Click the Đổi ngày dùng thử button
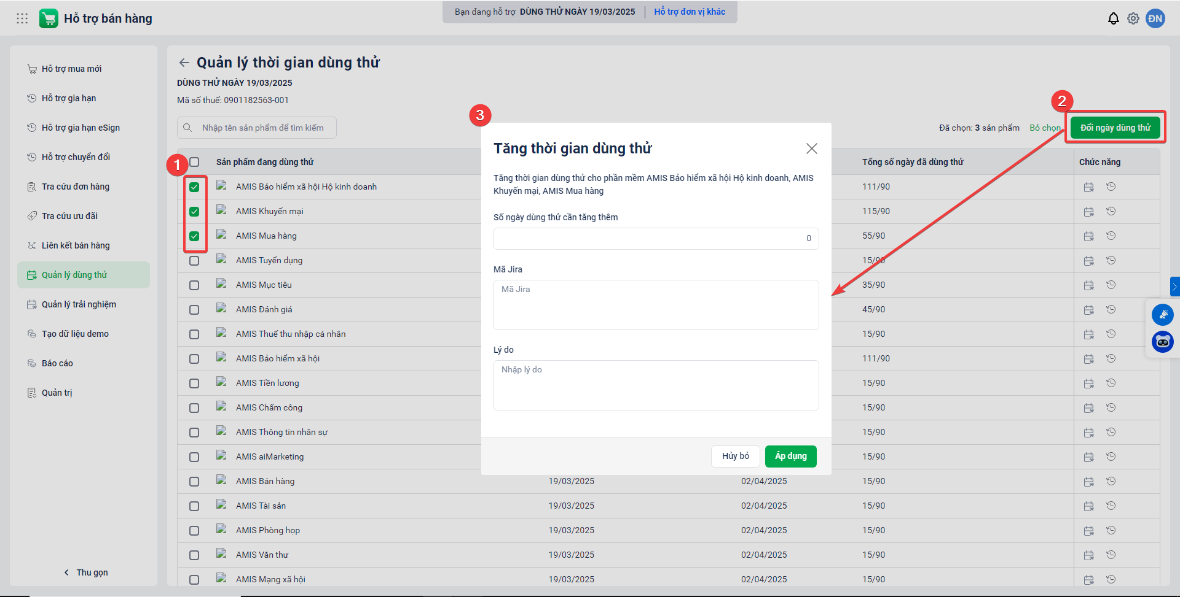Viewport: 1180px width, 597px height. click(1115, 128)
